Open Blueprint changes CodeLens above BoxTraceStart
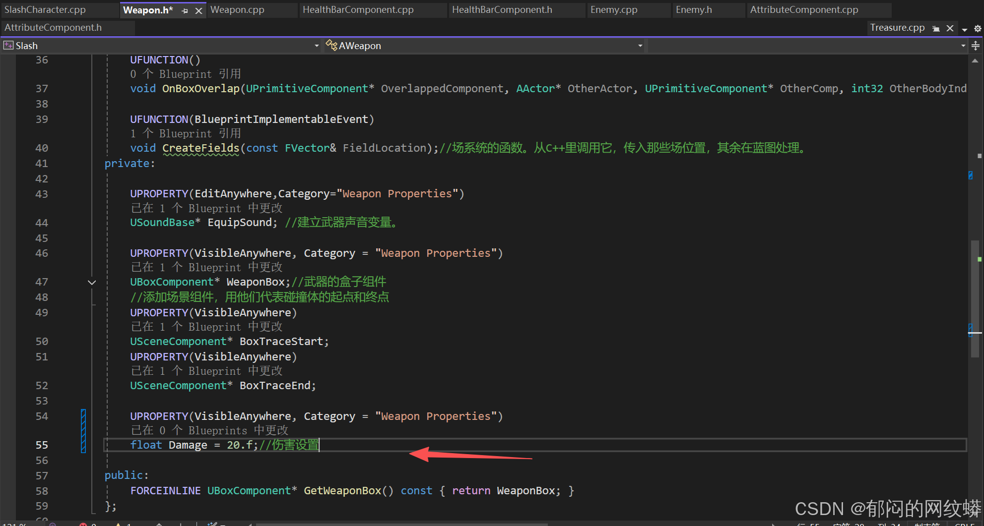 [206, 327]
